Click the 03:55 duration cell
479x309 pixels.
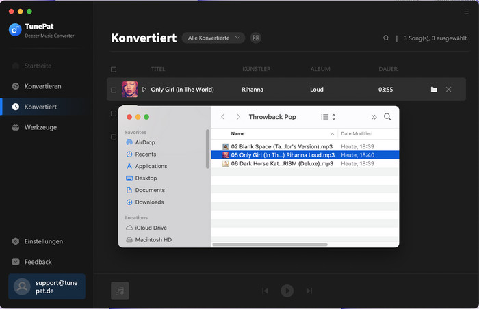[385, 90]
